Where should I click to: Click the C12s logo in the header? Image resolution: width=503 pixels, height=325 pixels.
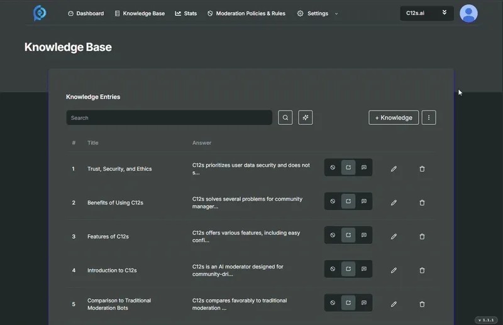(x=40, y=13)
